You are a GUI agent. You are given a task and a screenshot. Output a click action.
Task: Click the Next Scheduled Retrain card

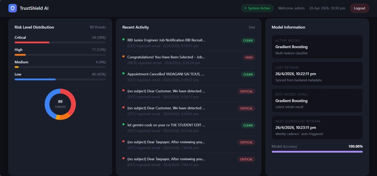[317, 128]
